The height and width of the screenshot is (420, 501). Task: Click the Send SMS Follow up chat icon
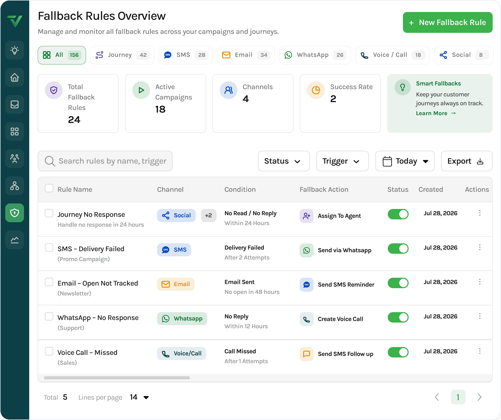(x=307, y=354)
